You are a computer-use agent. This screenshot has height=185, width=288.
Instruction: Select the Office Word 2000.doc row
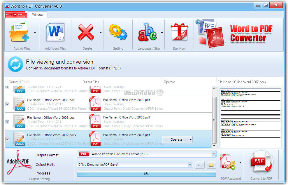tap(108, 104)
